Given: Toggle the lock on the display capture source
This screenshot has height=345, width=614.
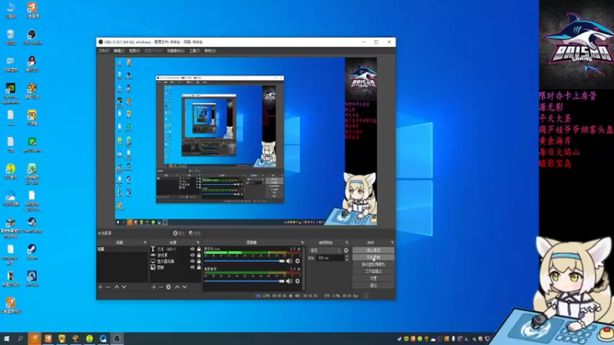Looking at the screenshot, I should (199, 261).
